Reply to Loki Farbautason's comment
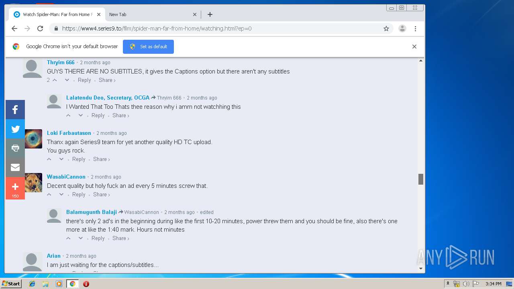The width and height of the screenshot is (514, 289). [79, 159]
